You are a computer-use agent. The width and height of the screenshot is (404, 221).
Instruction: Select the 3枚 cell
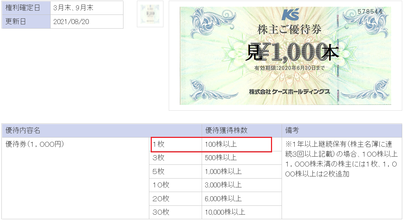click(x=175, y=158)
